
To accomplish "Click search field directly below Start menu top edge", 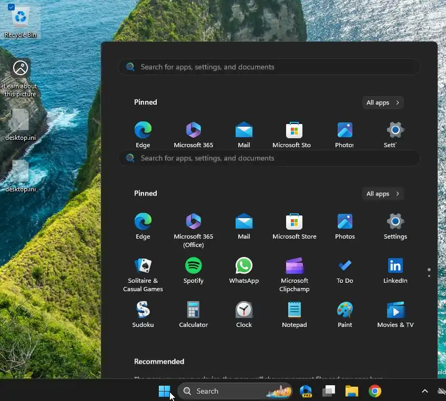I will pos(269,67).
